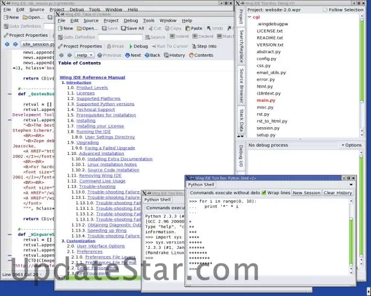Go to Previous help page
This screenshot has width=371, height=296.
coord(109,55)
